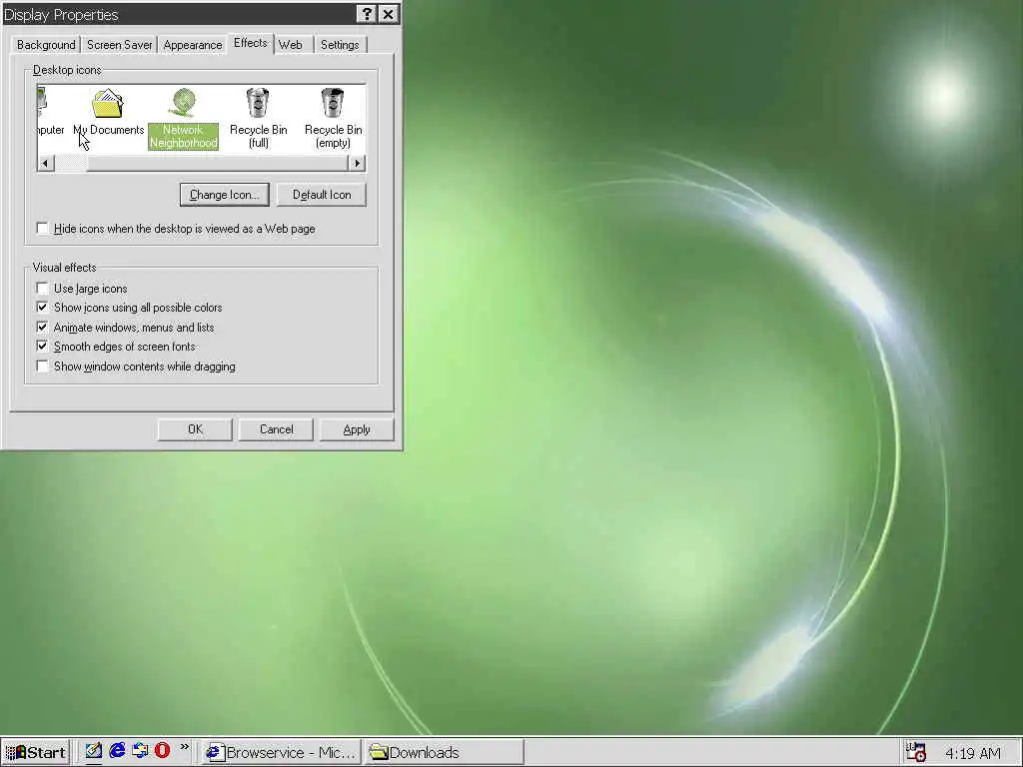The height and width of the screenshot is (767, 1023).
Task: Select the Recycle Bin (empty) icon
Action: pos(333,118)
